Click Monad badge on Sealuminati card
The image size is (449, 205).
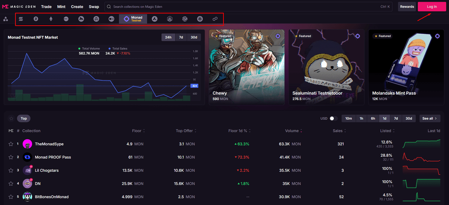(357, 36)
